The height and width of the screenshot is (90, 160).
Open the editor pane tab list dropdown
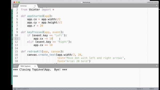156,5
